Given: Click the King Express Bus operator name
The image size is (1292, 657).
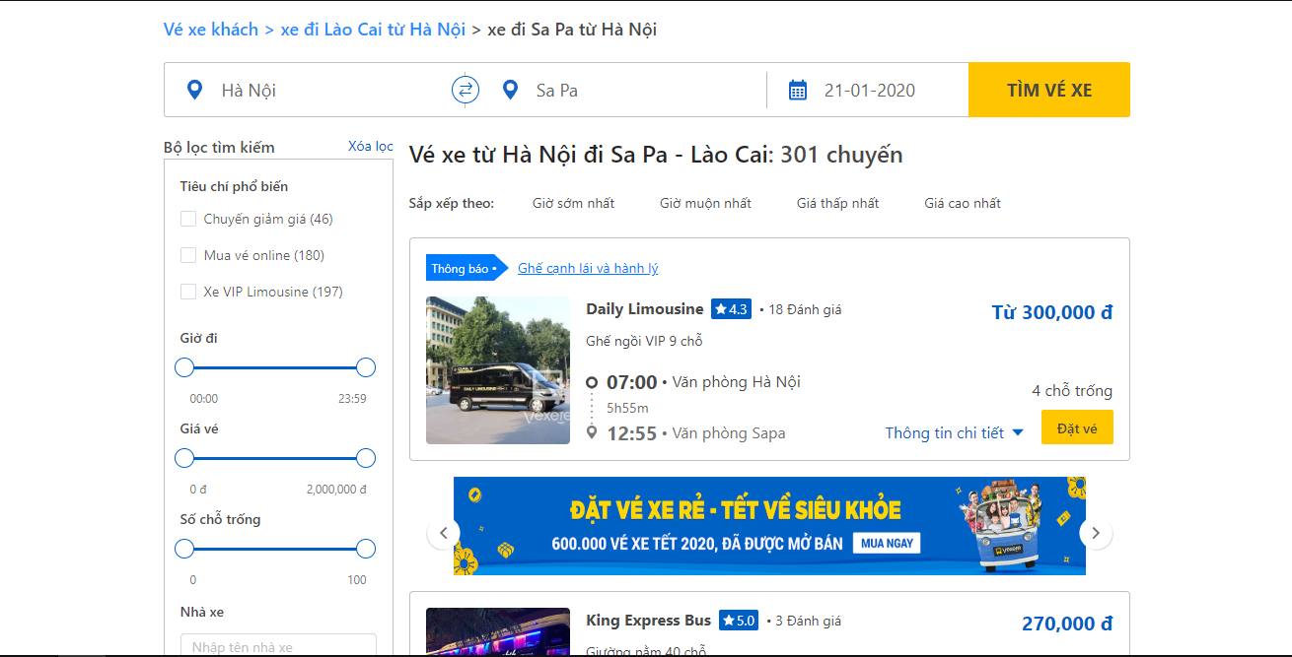Looking at the screenshot, I should pos(648,621).
